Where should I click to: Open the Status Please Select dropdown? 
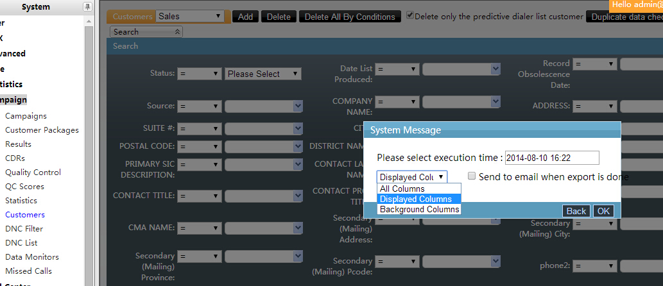click(x=263, y=74)
